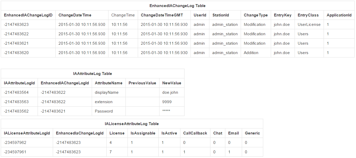Click the displayName attribute cell
356x158 pixels.
click(107, 92)
